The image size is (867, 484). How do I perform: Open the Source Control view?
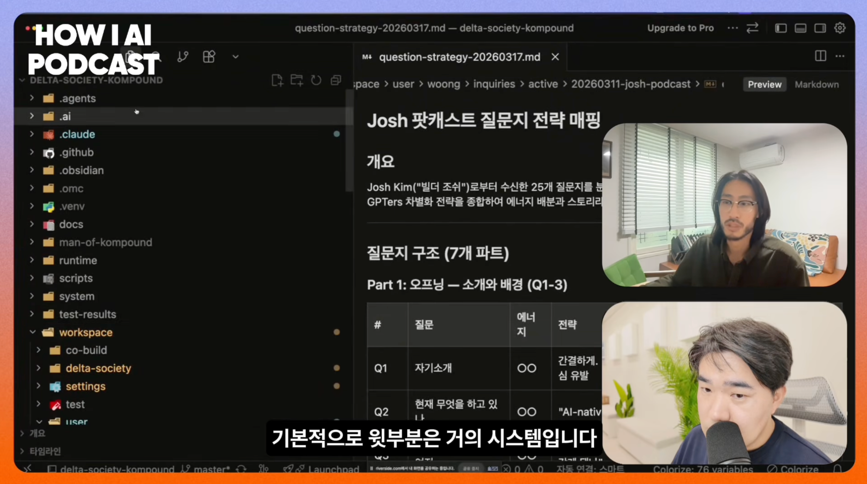(183, 56)
